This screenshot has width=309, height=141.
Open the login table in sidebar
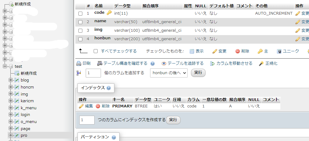[25, 114]
